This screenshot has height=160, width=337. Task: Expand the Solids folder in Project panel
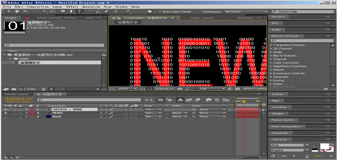11,58
